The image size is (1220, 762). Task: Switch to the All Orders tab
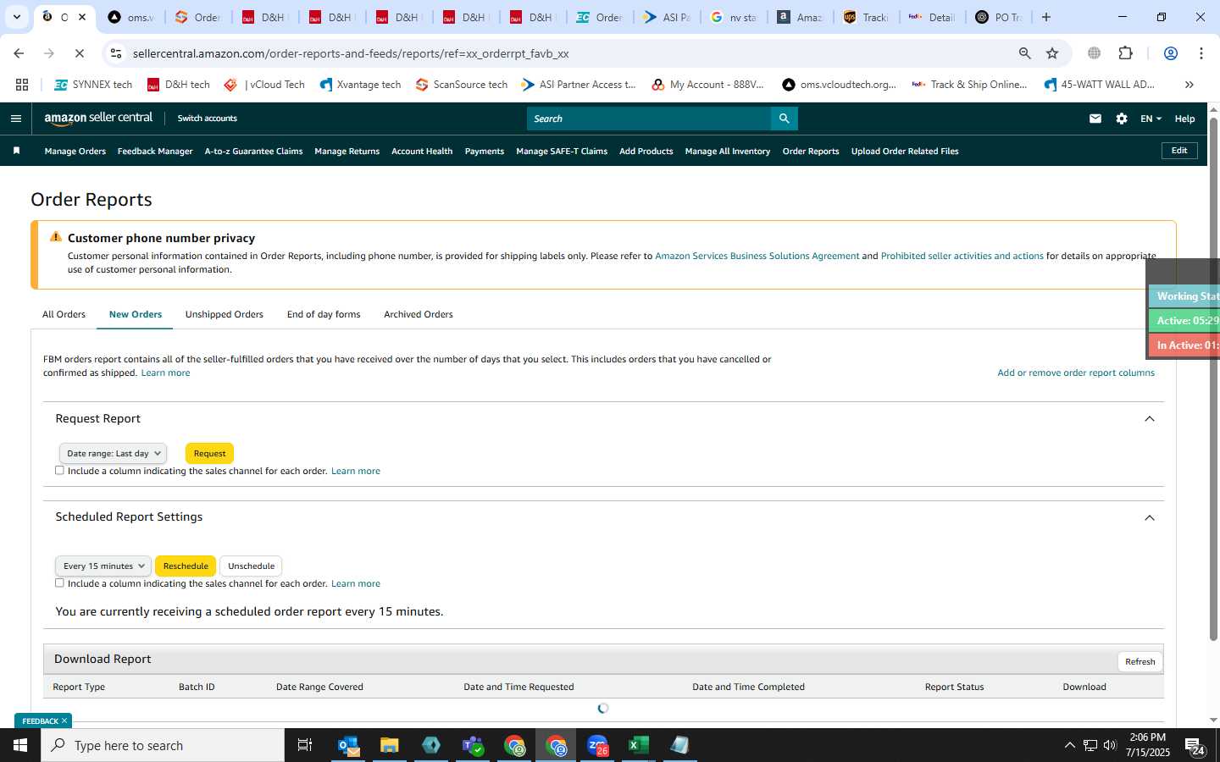[x=64, y=314]
